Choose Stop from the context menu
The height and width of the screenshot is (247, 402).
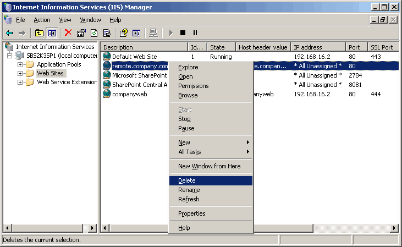point(211,119)
